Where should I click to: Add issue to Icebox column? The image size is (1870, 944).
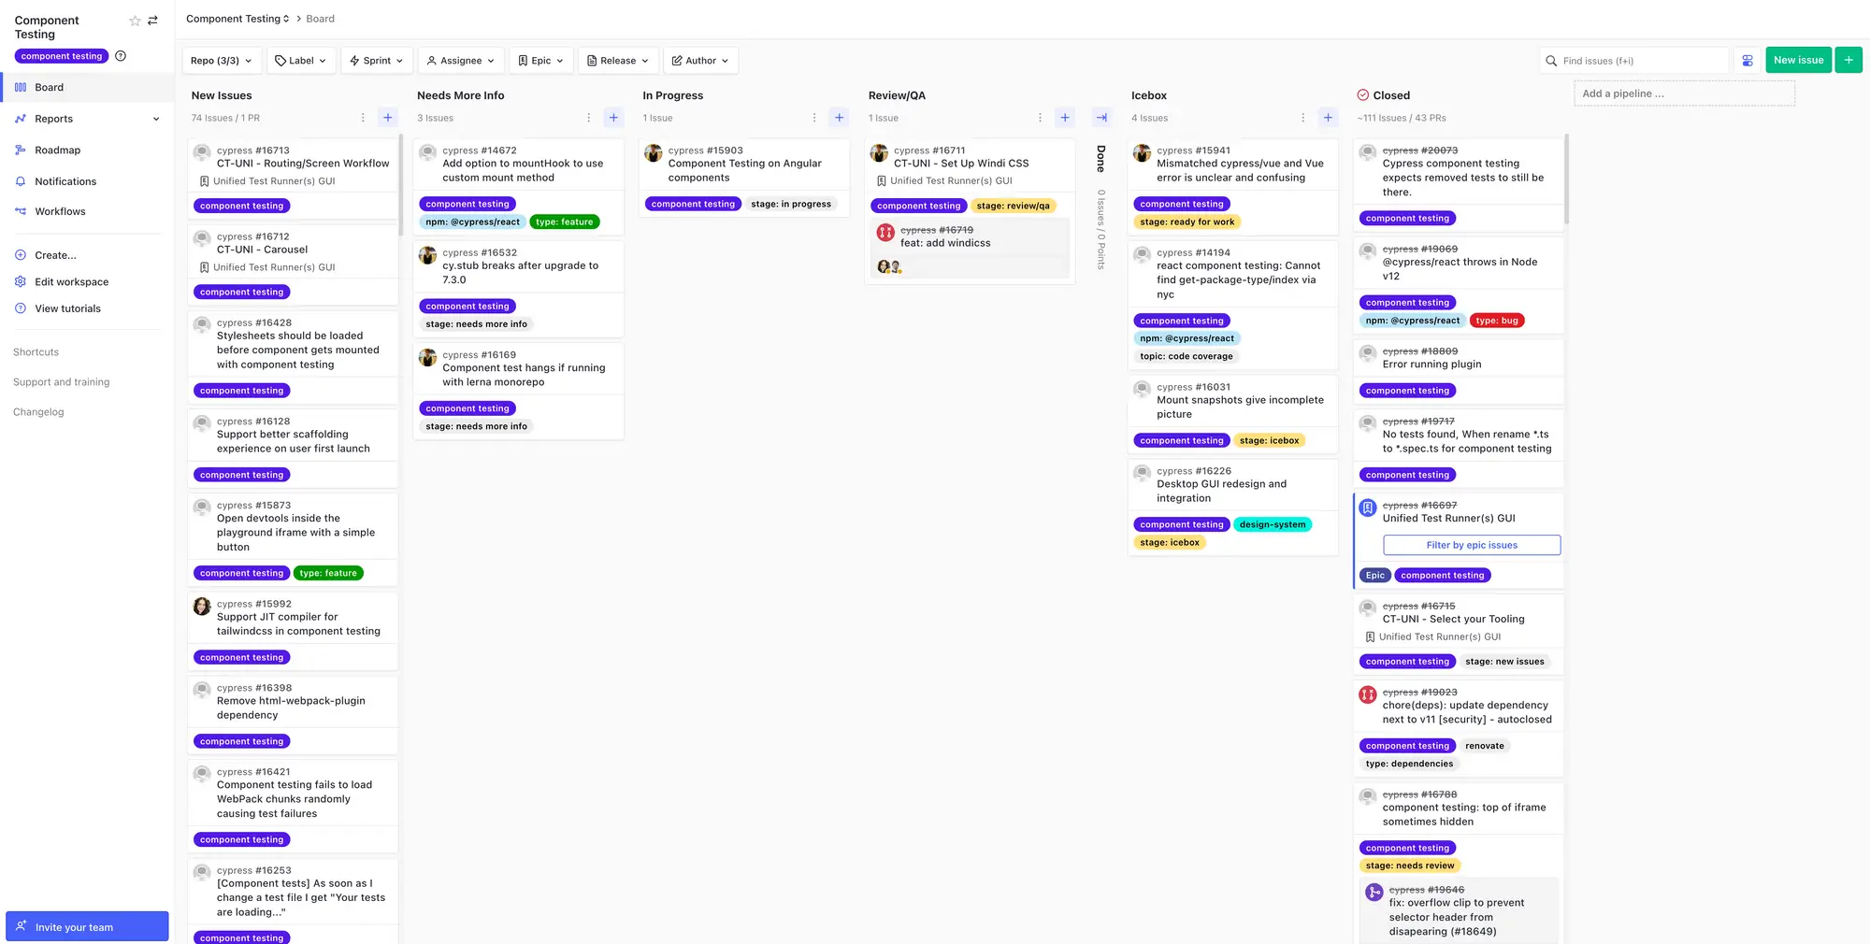[1328, 118]
